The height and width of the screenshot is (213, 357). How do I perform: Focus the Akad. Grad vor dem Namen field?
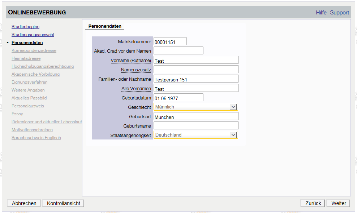178,50
